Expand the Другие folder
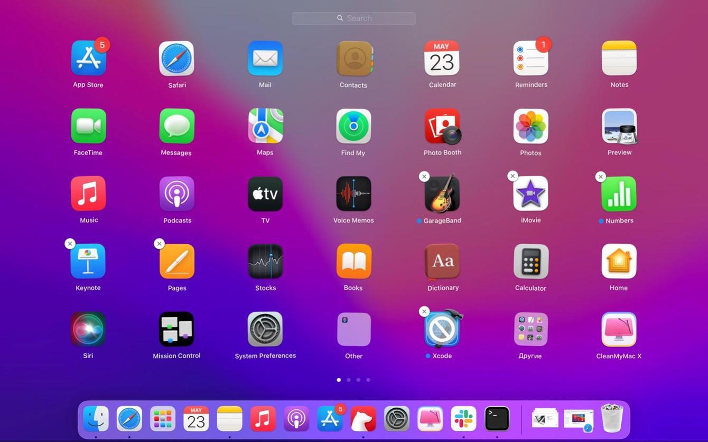708x442 pixels. [530, 329]
